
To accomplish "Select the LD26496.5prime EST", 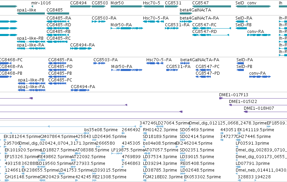I will pyautogui.click(x=94, y=140).
